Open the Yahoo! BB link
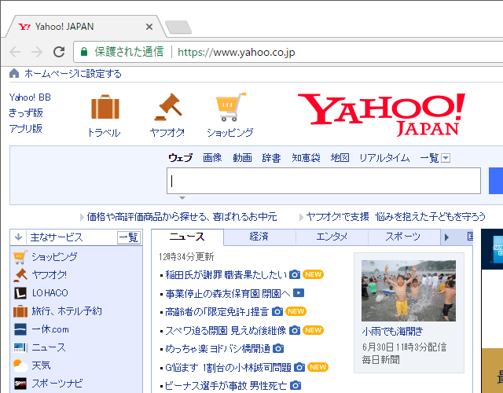Viewport: 503px width, 393px height. pyautogui.click(x=30, y=97)
